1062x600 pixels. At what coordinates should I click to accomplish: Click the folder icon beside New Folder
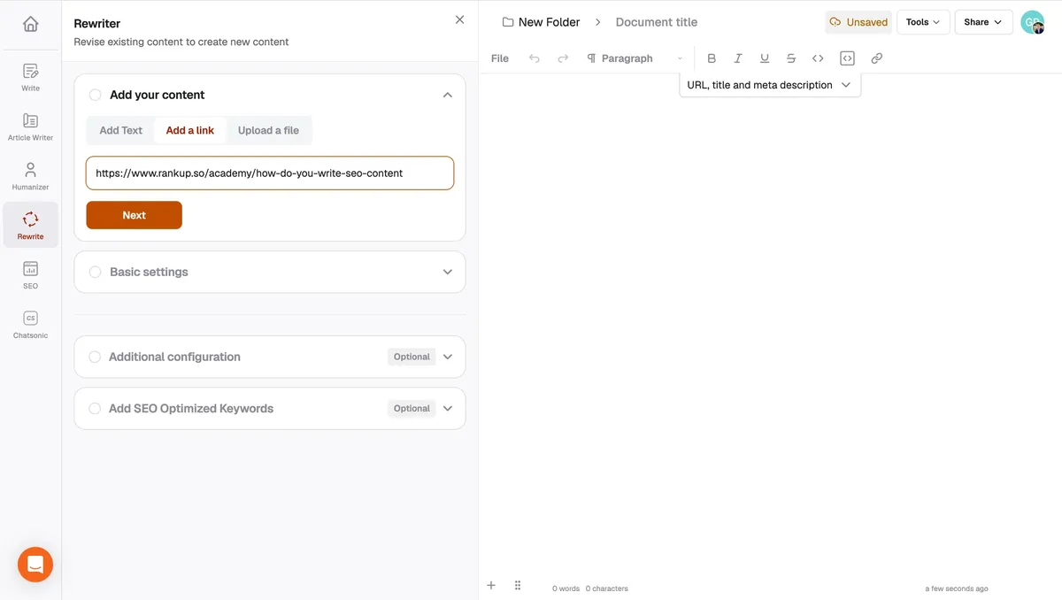[x=508, y=22]
